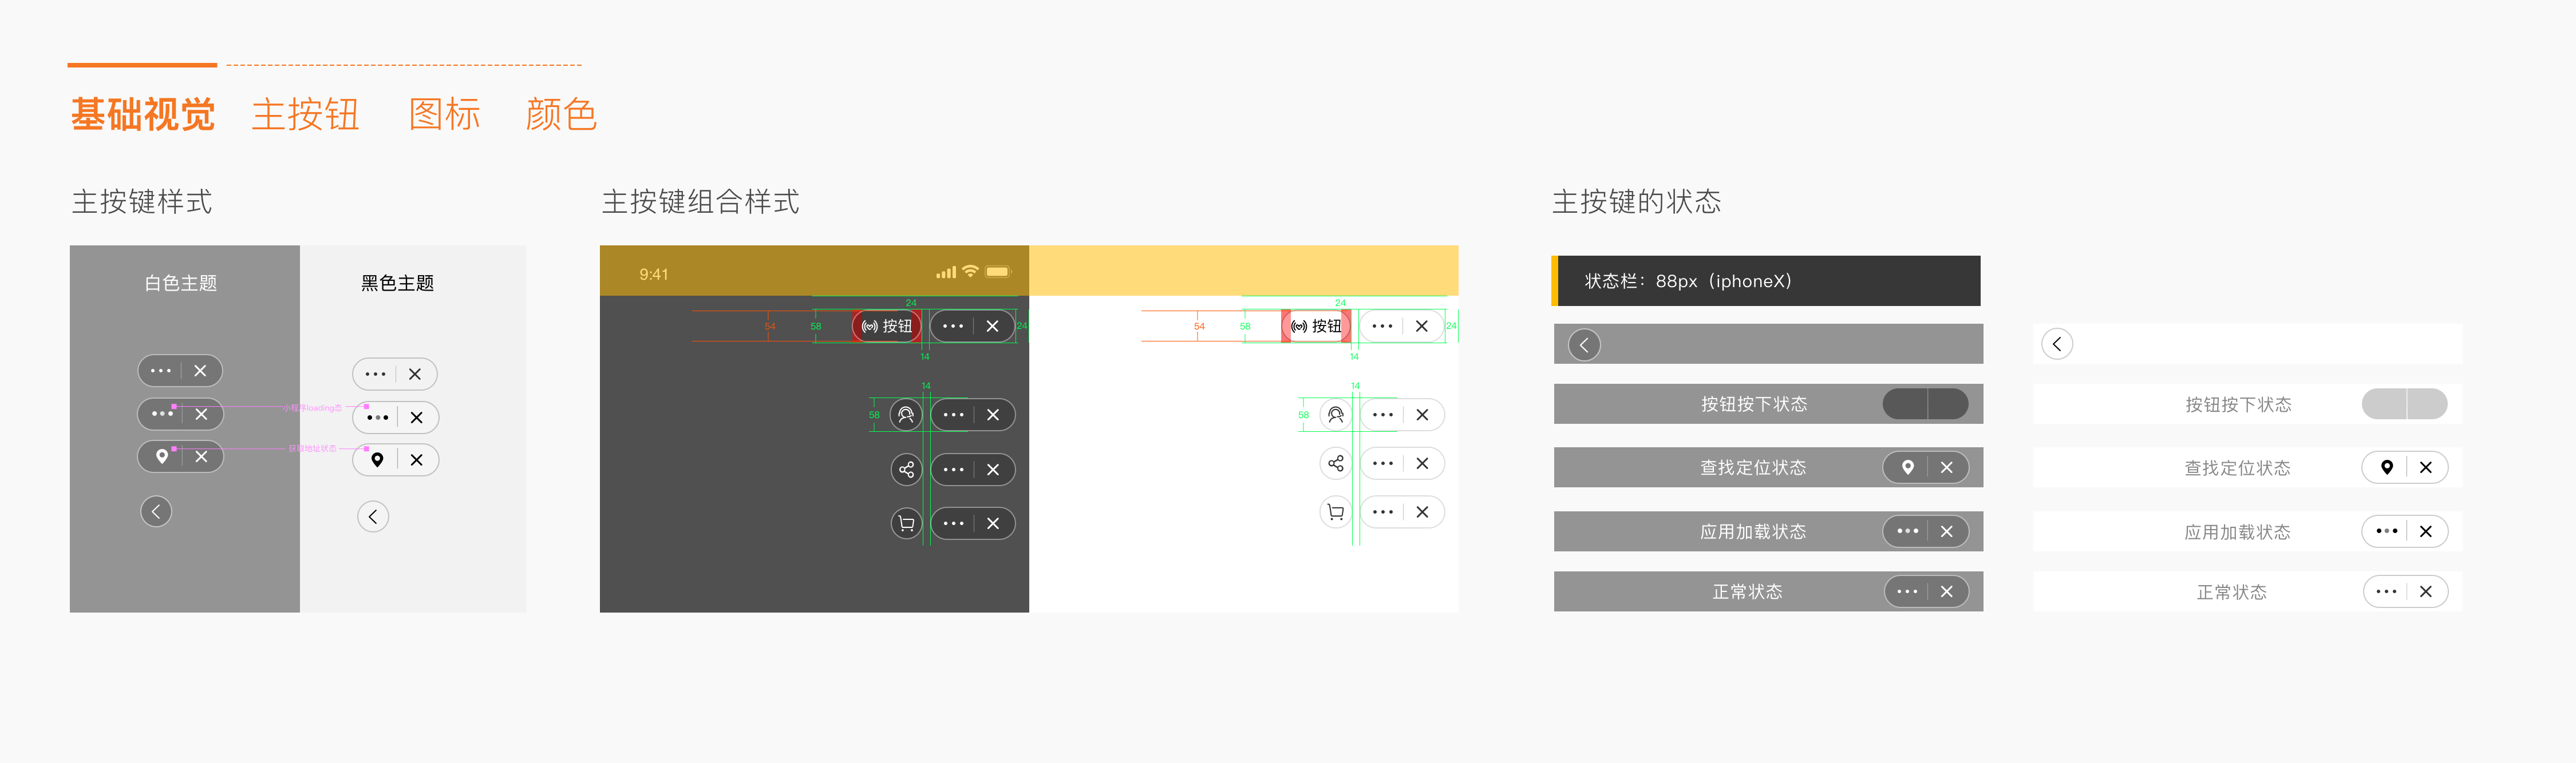
Task: Close capsule in gray 应用加载状态 row
Action: [1946, 531]
